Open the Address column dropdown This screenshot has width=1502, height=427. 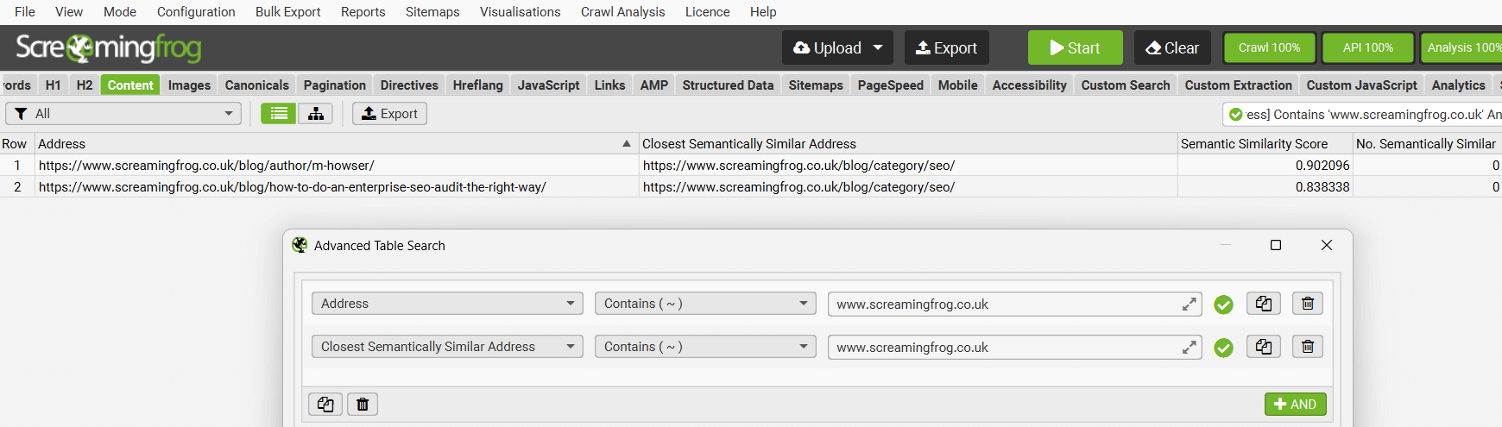[x=447, y=304]
